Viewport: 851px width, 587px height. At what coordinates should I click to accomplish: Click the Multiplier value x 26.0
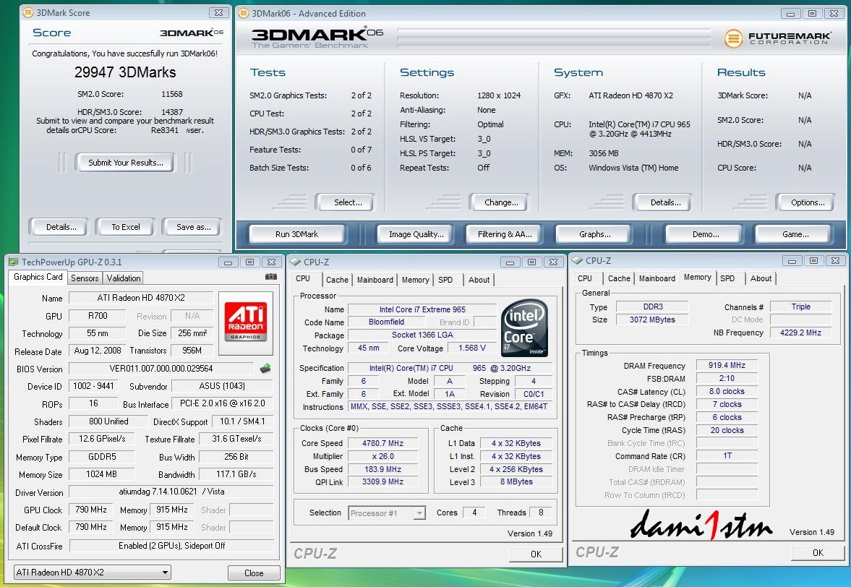[x=382, y=456]
